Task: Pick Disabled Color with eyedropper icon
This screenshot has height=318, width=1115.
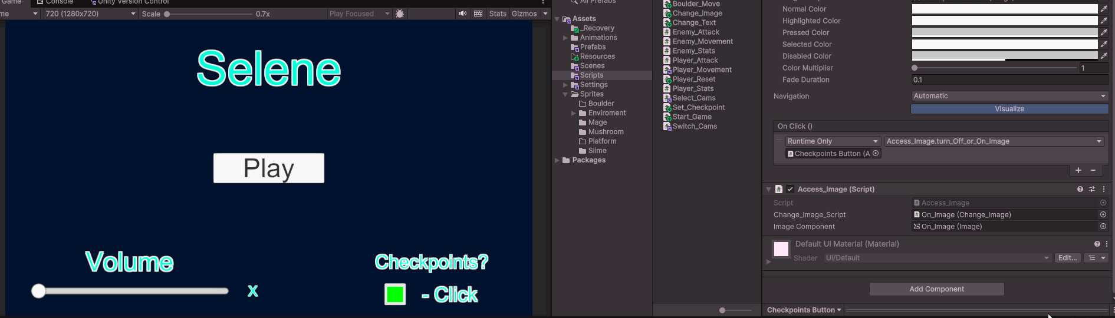Action: 1104,56
